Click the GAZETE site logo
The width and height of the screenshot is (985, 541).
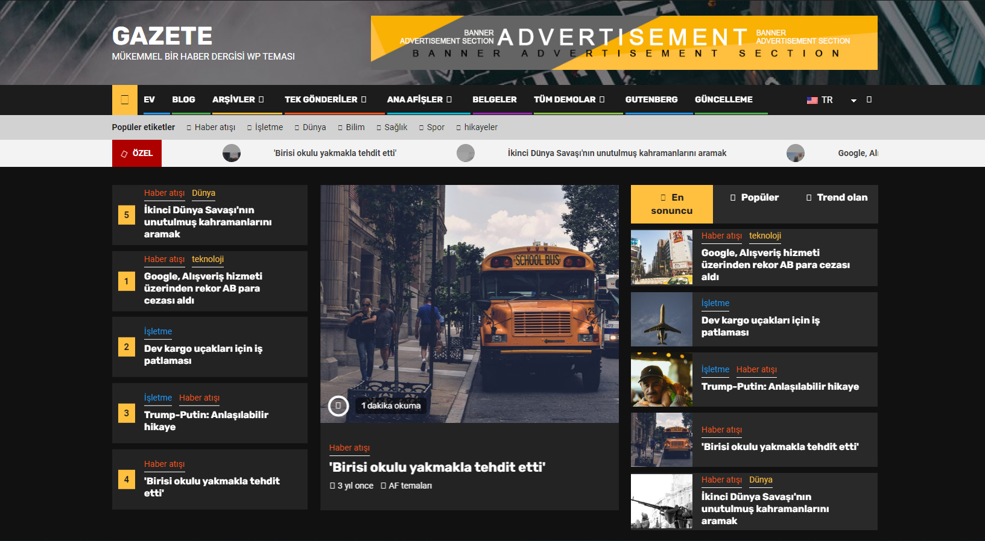[162, 36]
